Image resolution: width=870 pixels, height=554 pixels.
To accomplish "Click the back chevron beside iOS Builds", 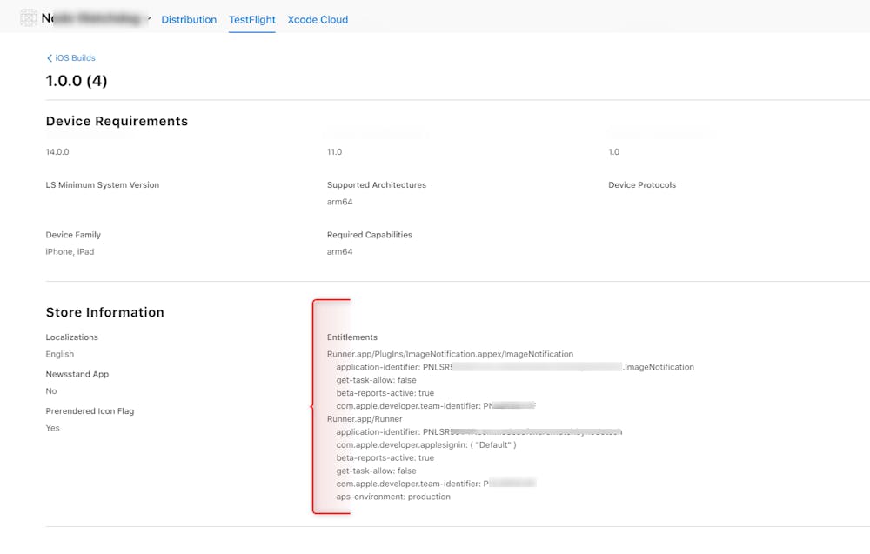I will click(50, 58).
